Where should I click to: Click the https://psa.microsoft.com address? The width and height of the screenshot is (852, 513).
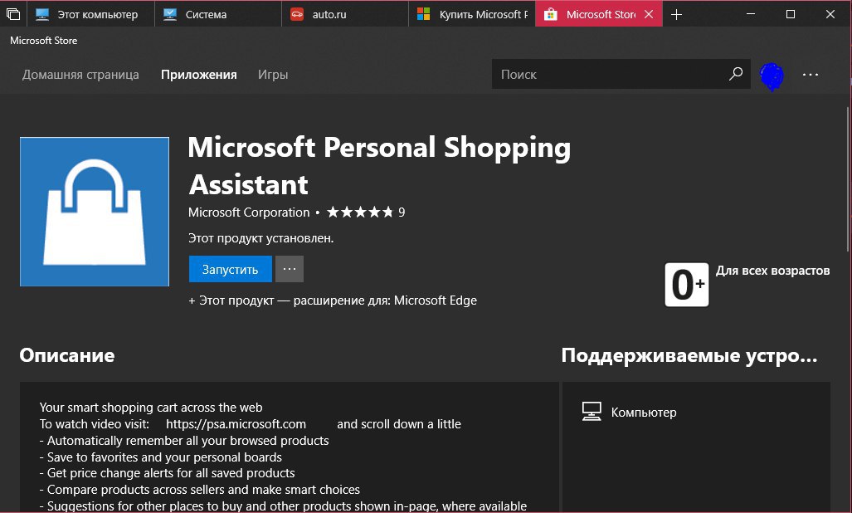(x=236, y=424)
